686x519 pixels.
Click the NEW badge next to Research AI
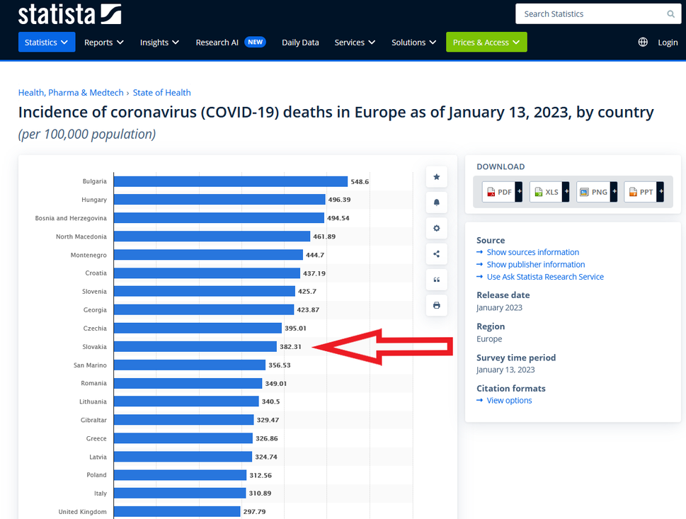[255, 42]
